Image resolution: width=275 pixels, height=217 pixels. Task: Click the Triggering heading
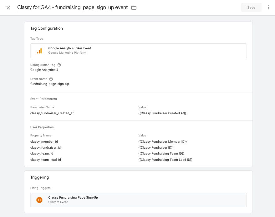(x=39, y=177)
